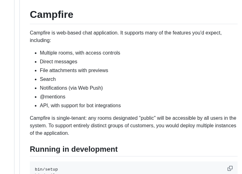Click 'Multiple rooms, with access controls' bullet
Image resolution: width=242 pixels, height=174 pixels.
[x=80, y=53]
